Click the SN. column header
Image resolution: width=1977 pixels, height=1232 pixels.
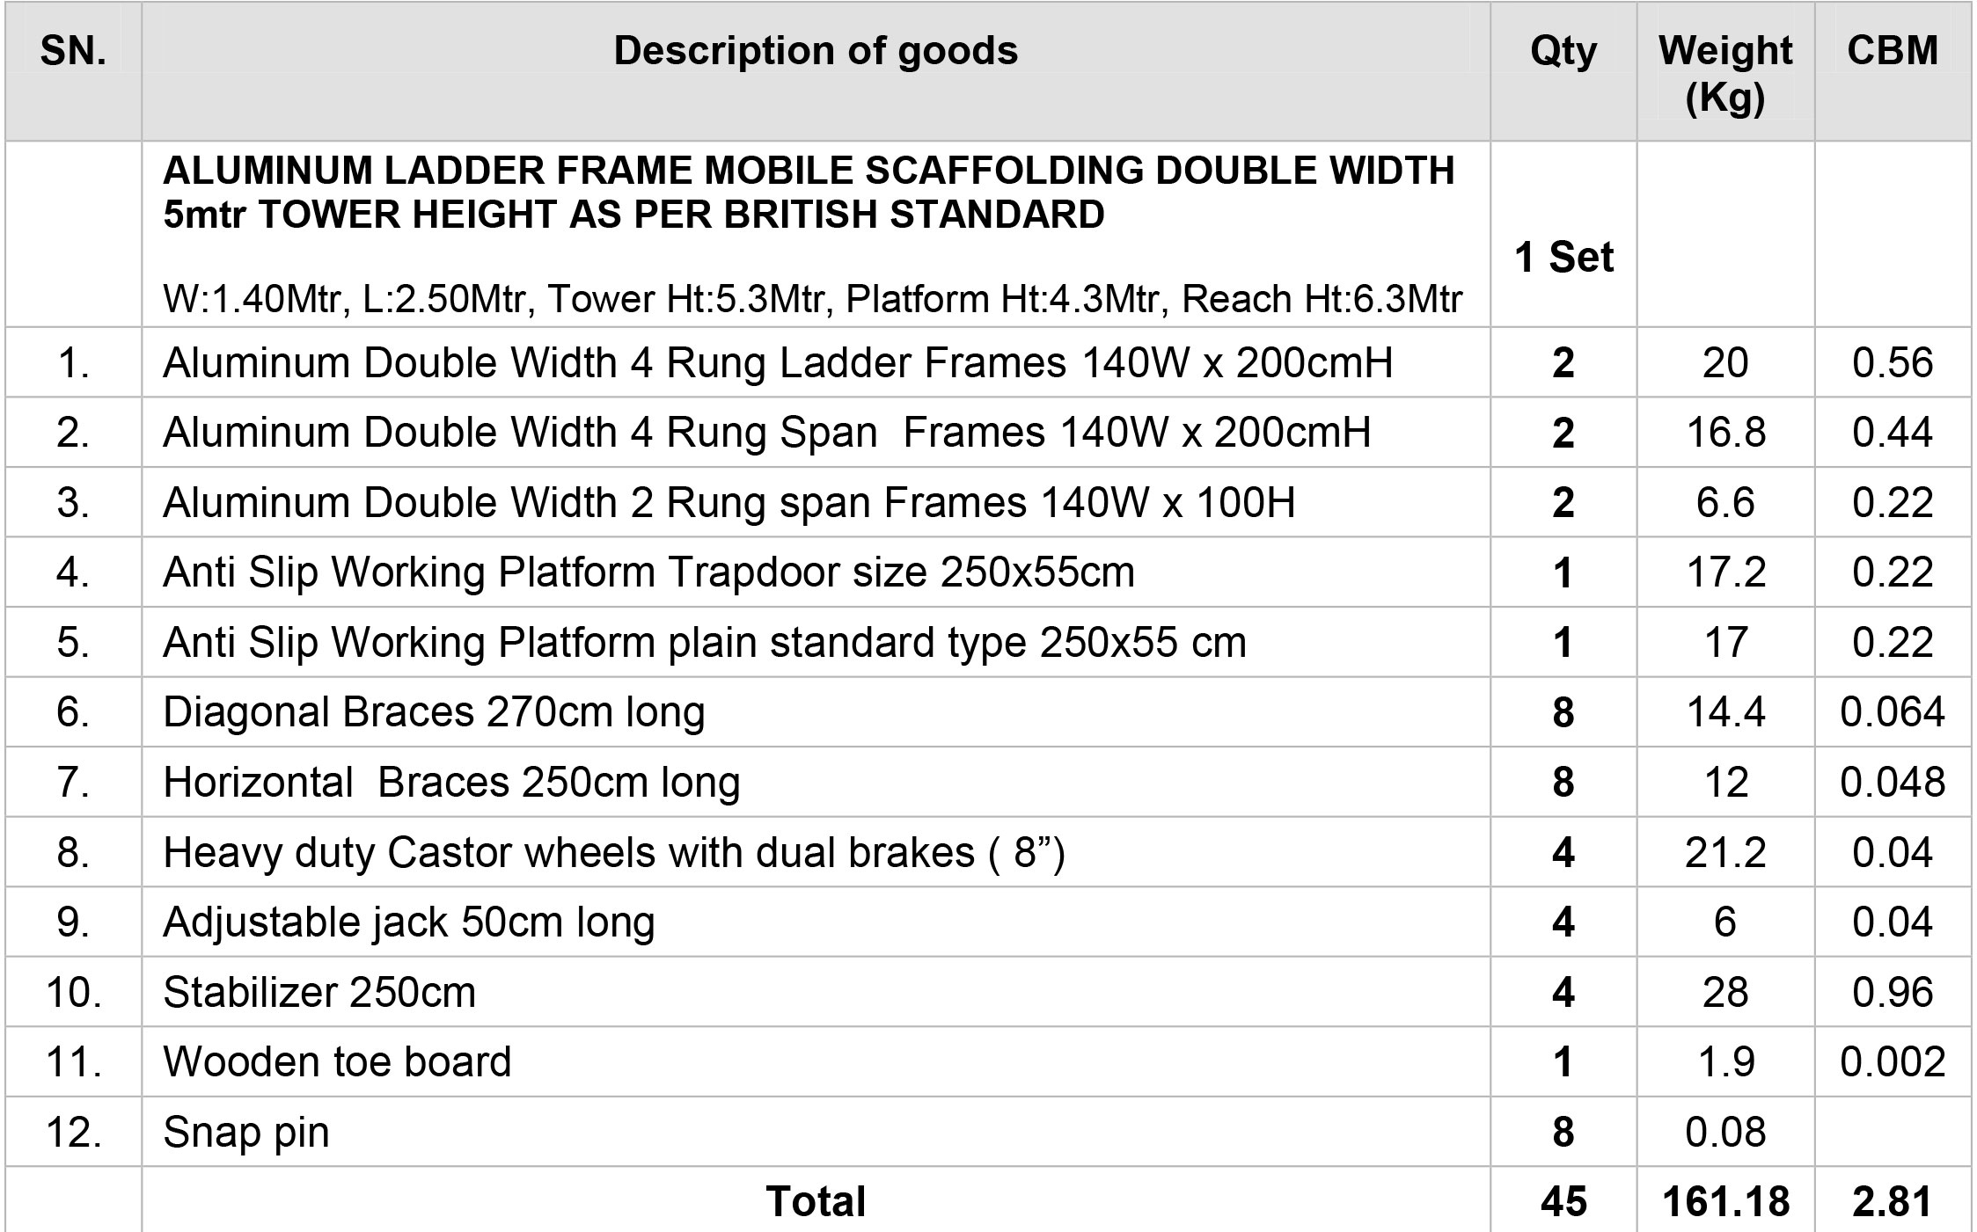[73, 51]
